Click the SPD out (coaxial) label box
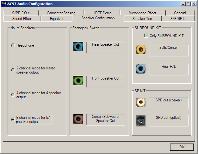Image resolution: width=198 pixels, height=154 pixels. click(x=169, y=103)
